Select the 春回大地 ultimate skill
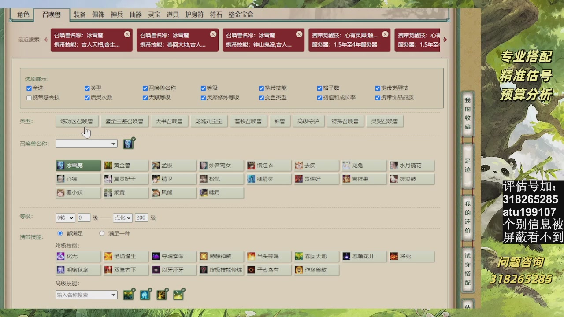The image size is (564, 317). 316,256
